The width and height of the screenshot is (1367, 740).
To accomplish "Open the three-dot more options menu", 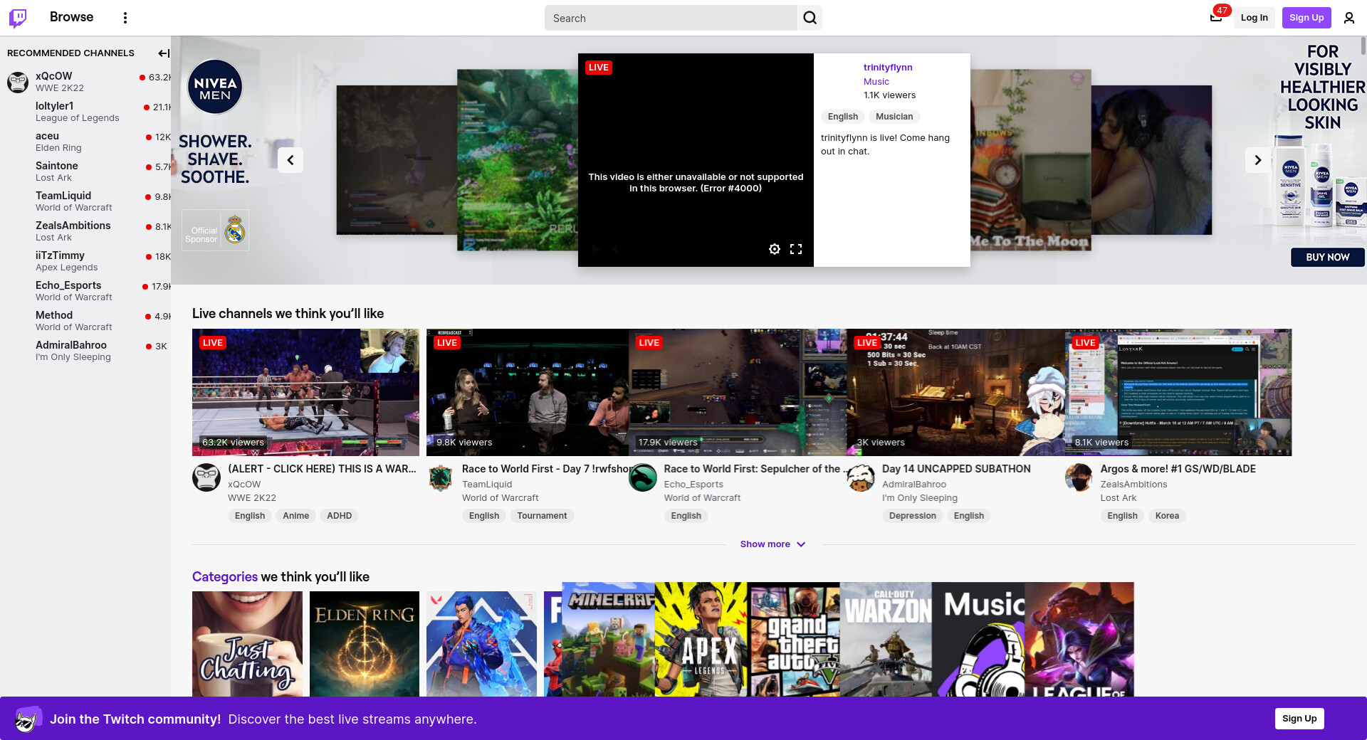I will (125, 18).
